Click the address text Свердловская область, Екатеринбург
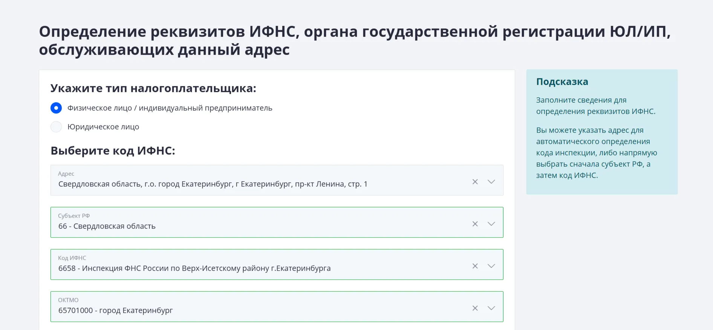The image size is (713, 330). click(213, 184)
